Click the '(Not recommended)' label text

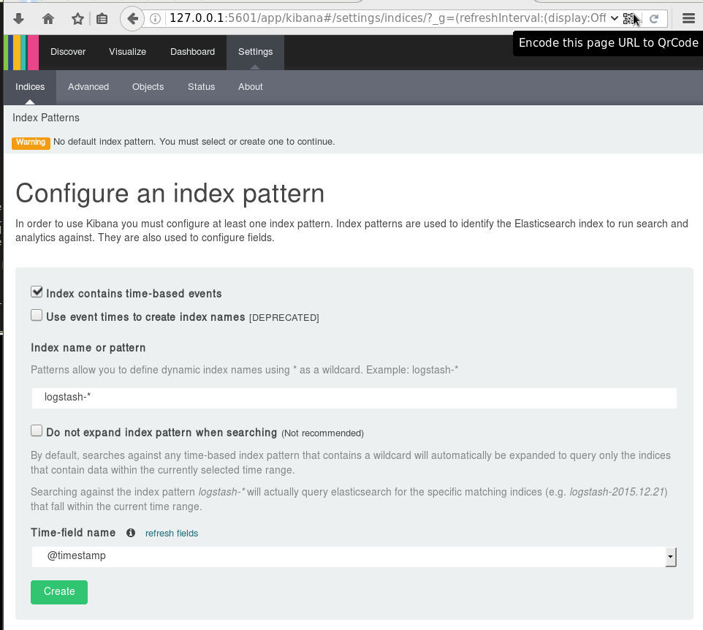[x=323, y=433]
